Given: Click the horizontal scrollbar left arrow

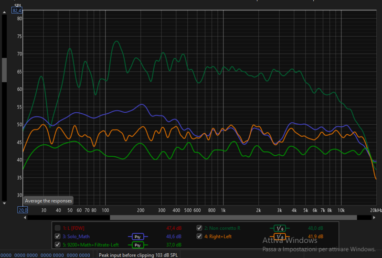Looking at the screenshot, I should click(25, 217).
